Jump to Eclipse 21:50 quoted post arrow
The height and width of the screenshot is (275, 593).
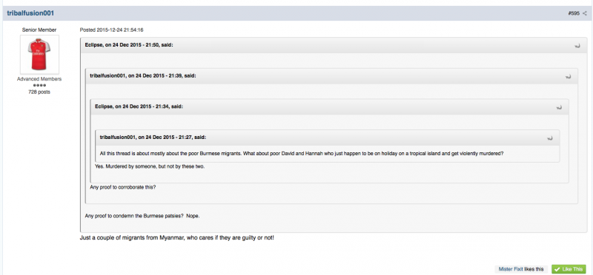click(x=577, y=46)
